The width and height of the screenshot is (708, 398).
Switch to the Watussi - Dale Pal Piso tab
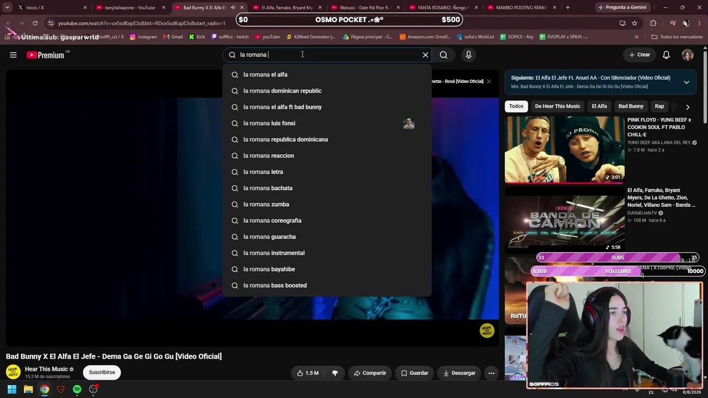[x=365, y=8]
